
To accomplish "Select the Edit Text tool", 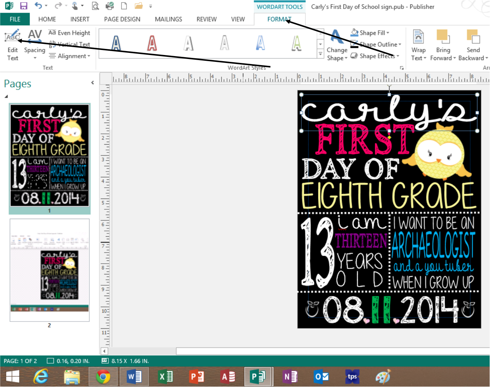I will click(x=13, y=45).
